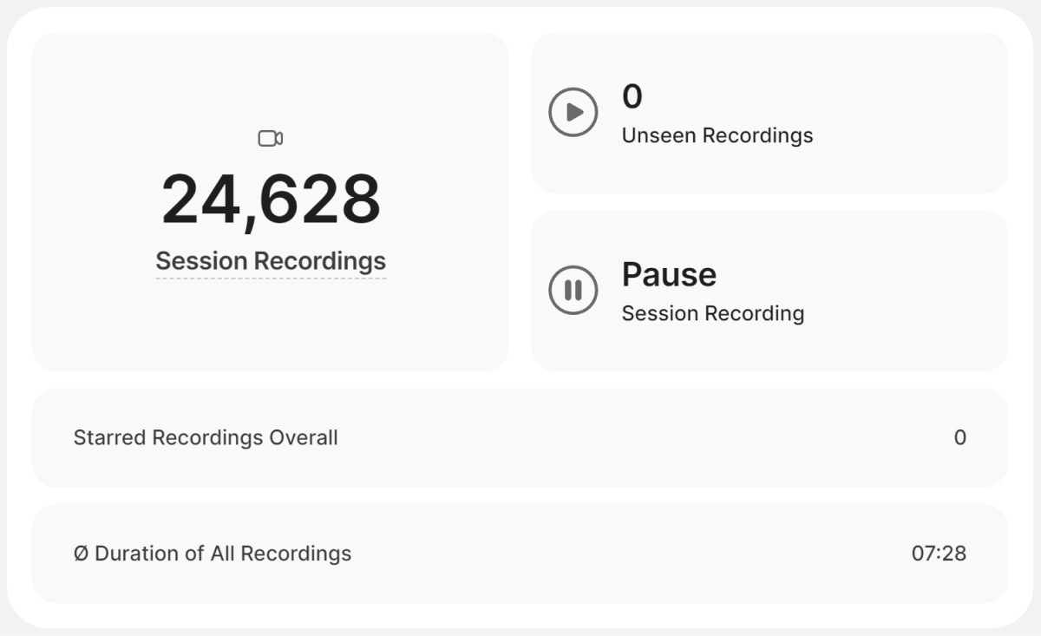This screenshot has height=636, width=1041.
Task: Click the starred recordings value 0
Action: click(x=959, y=437)
